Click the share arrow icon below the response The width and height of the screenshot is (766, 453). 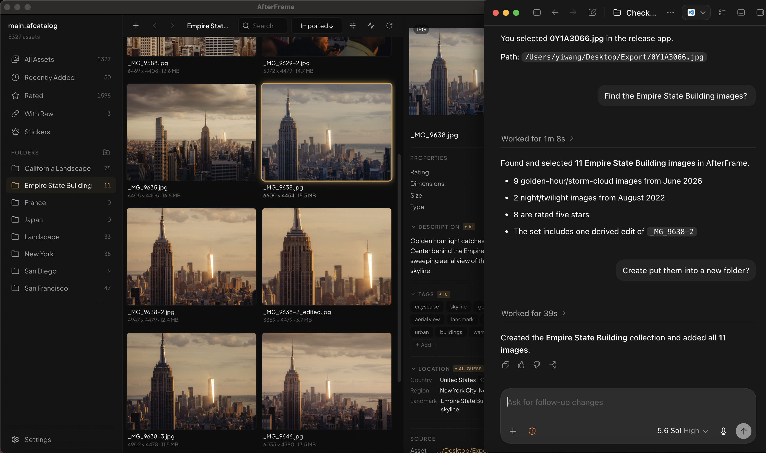tap(552, 365)
